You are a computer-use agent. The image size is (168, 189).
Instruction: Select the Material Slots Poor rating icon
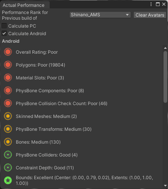8,77
